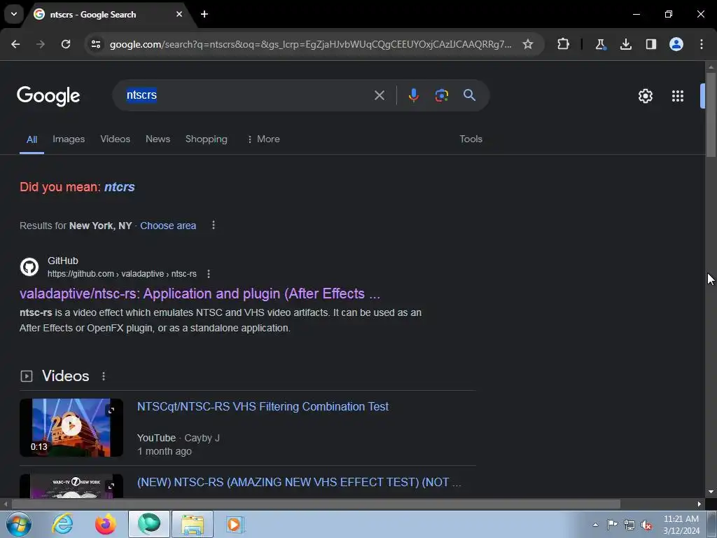Screen dimensions: 717x538
Task: Open the Google apps grid
Action: pyautogui.click(x=678, y=96)
